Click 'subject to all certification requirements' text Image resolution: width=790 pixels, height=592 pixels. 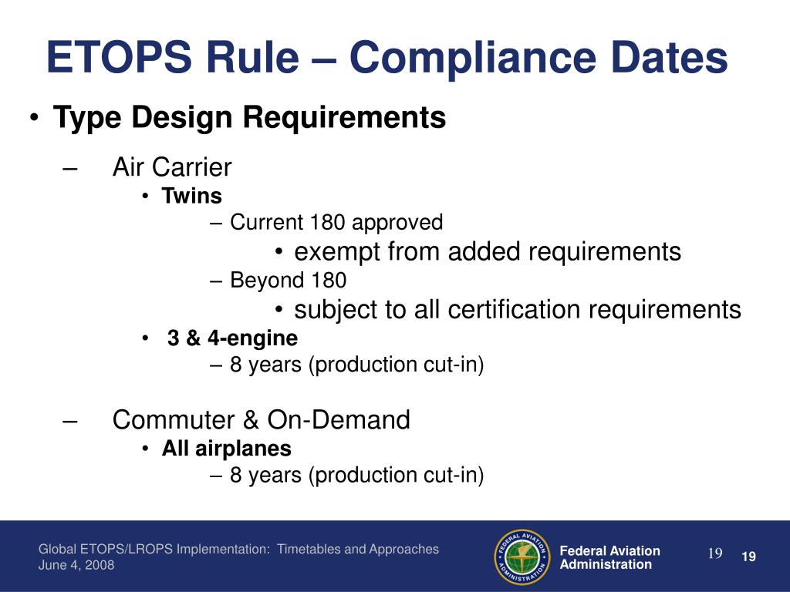coord(518,310)
